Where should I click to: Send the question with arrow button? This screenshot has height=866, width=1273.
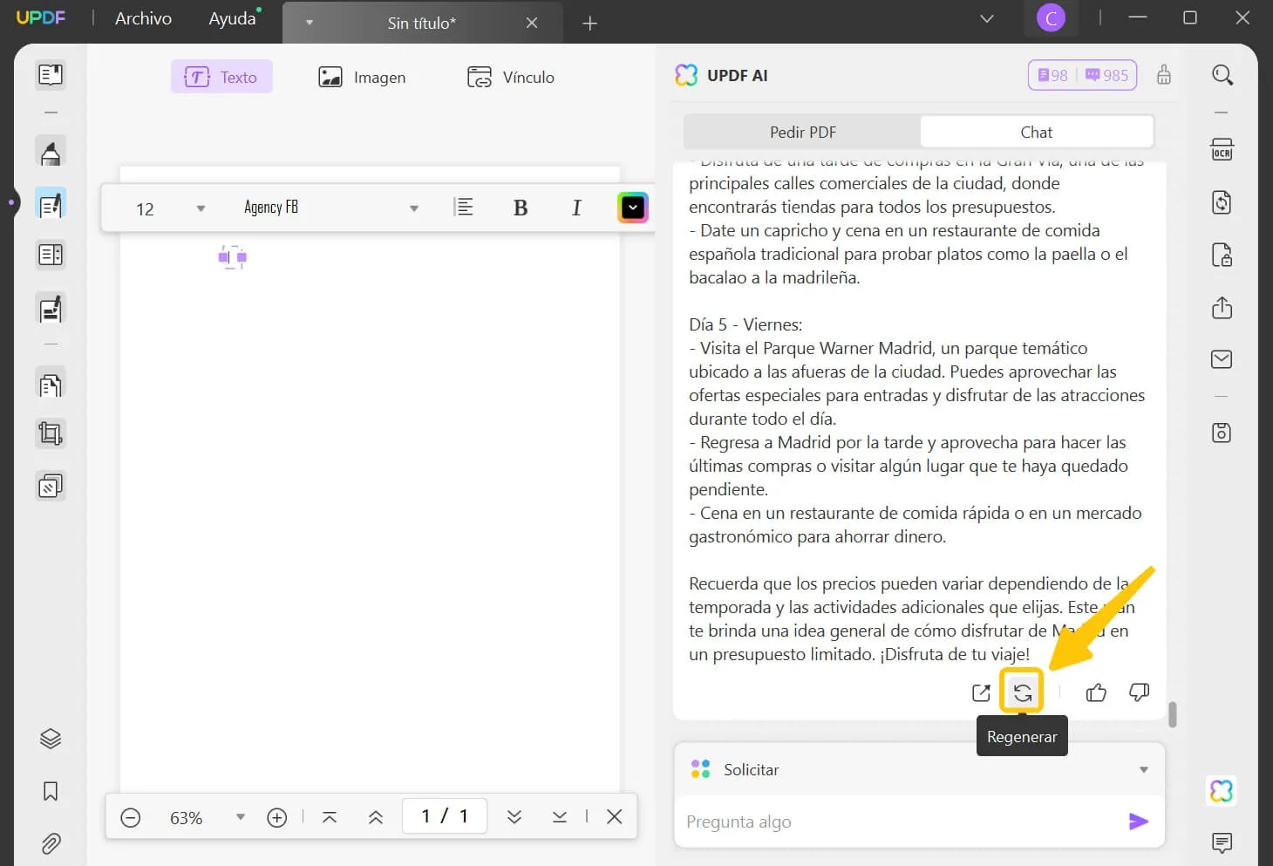[x=1139, y=822]
